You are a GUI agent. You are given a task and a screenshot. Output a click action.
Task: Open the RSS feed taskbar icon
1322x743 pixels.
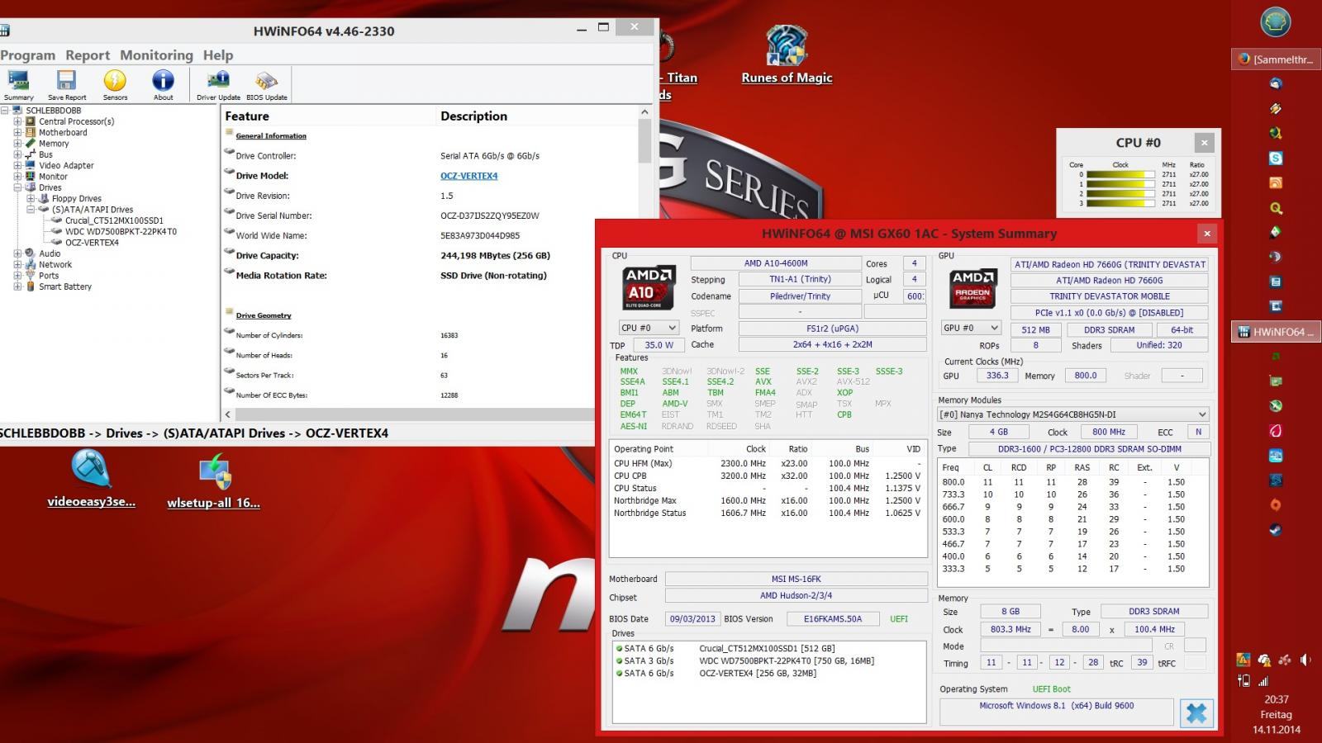(1276, 182)
